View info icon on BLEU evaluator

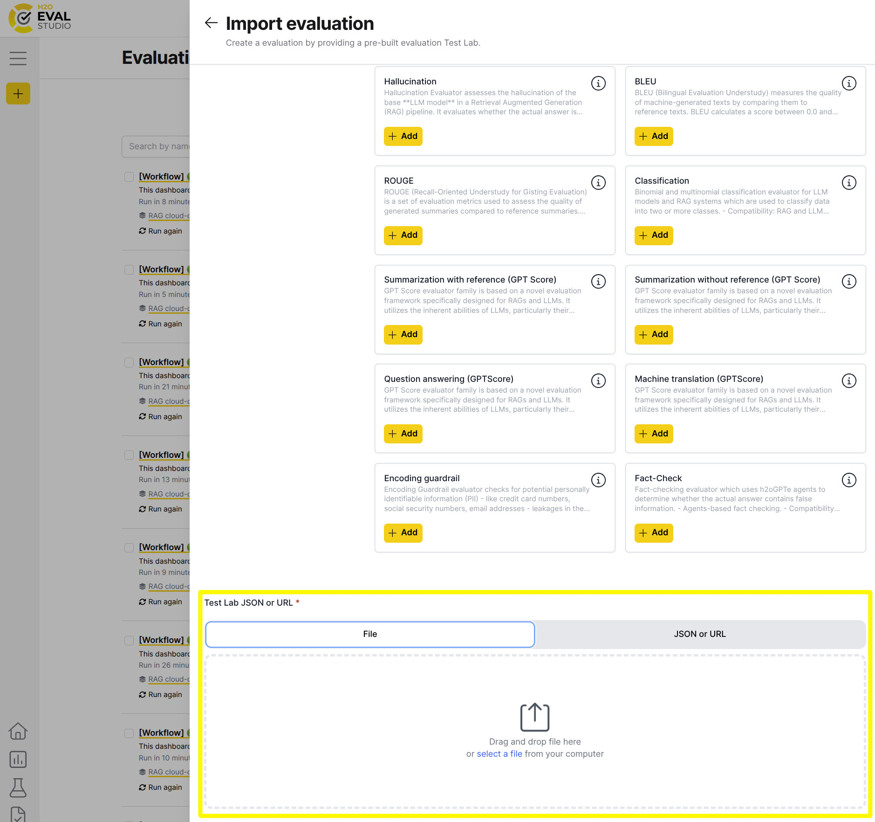point(849,83)
